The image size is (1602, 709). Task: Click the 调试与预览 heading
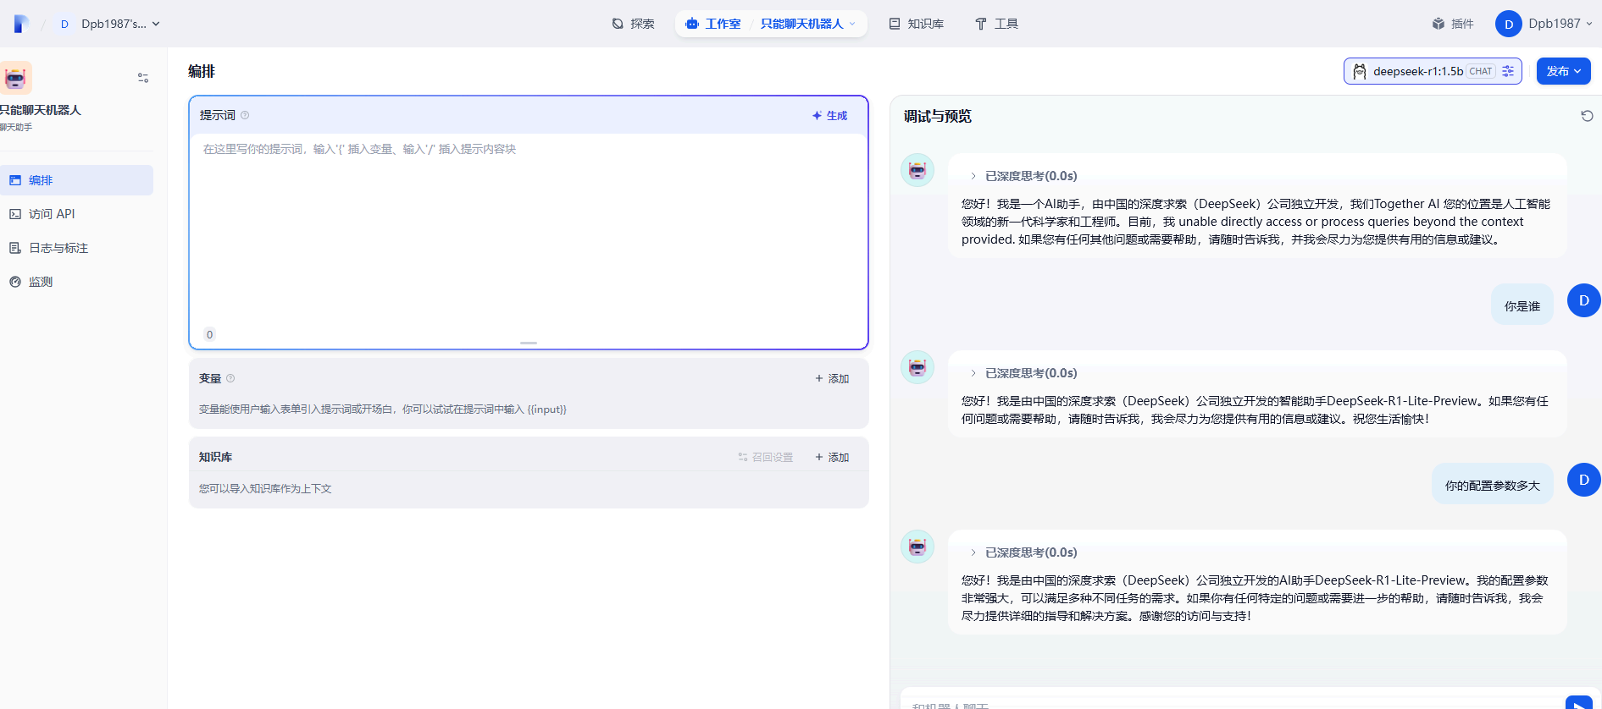[x=937, y=116]
